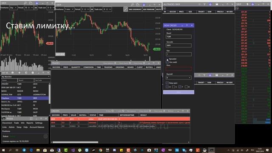Toggle the B checkbox in NEW ORDER
Image resolution: width=272 pixels, height=153 pixels.
[x=186, y=87]
